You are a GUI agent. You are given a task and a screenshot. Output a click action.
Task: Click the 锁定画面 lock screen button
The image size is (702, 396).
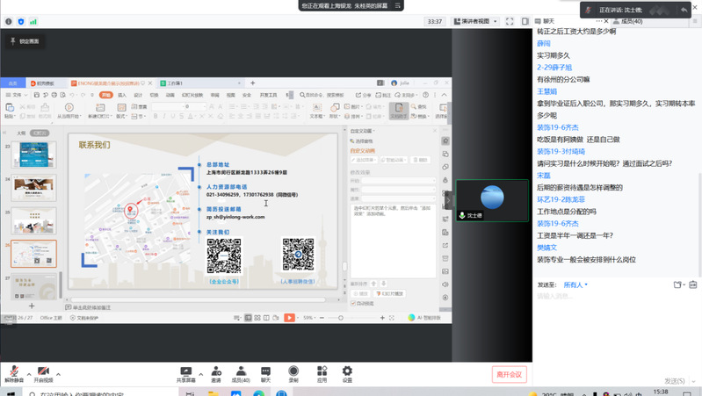[x=25, y=41]
